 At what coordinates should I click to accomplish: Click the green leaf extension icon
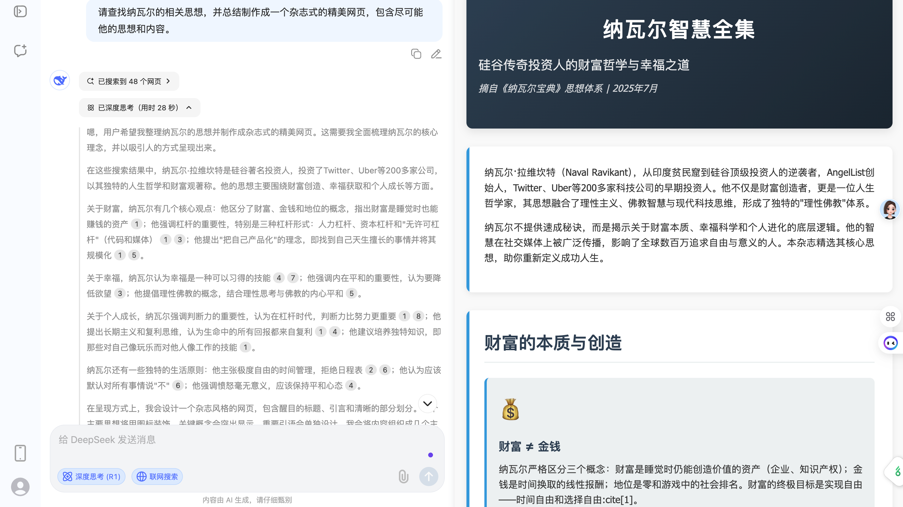point(897,471)
